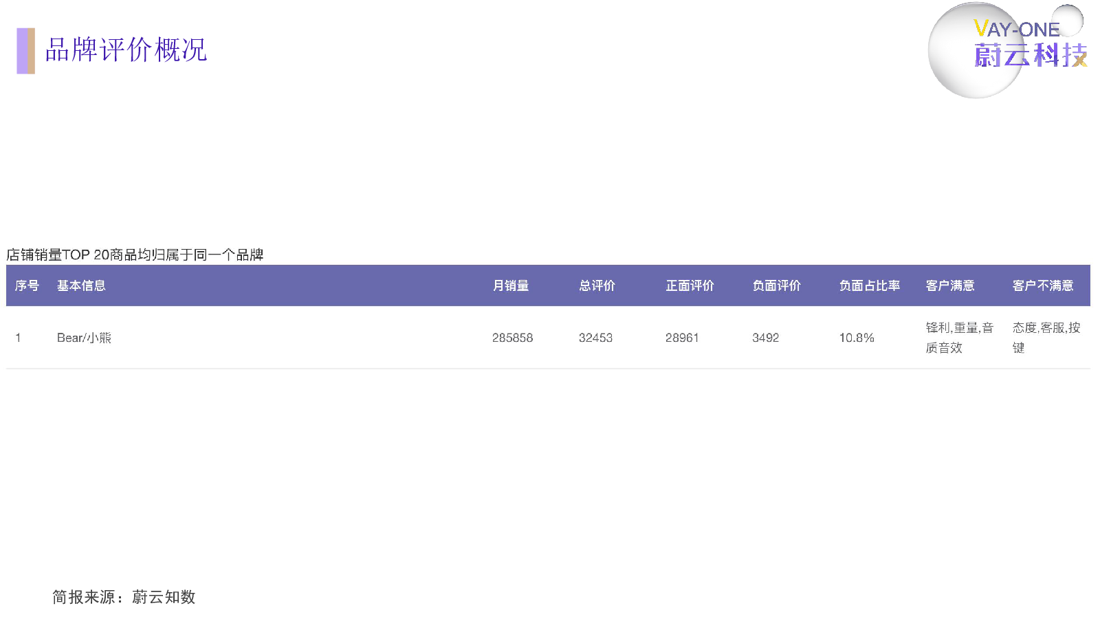Select negative reviews value 3492
This screenshot has height=619, width=1100.
pos(765,338)
